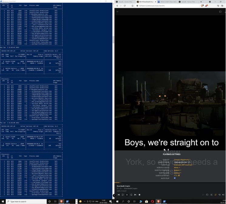The height and width of the screenshot is (204, 226).
Task: Open the Start menu on left taskbar
Action: (x=3, y=201)
